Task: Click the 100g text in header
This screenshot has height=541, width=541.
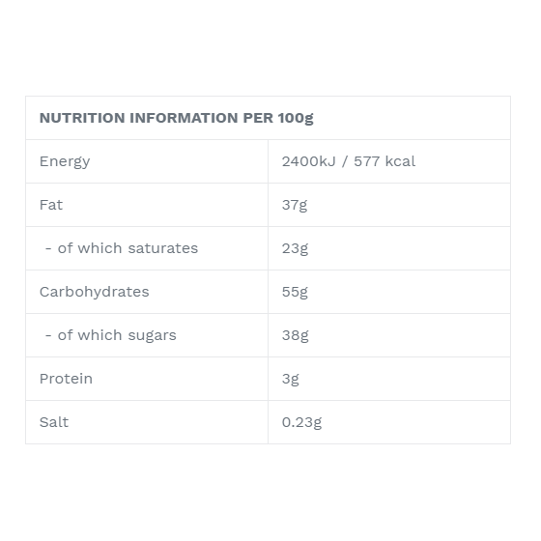Action: [296, 118]
